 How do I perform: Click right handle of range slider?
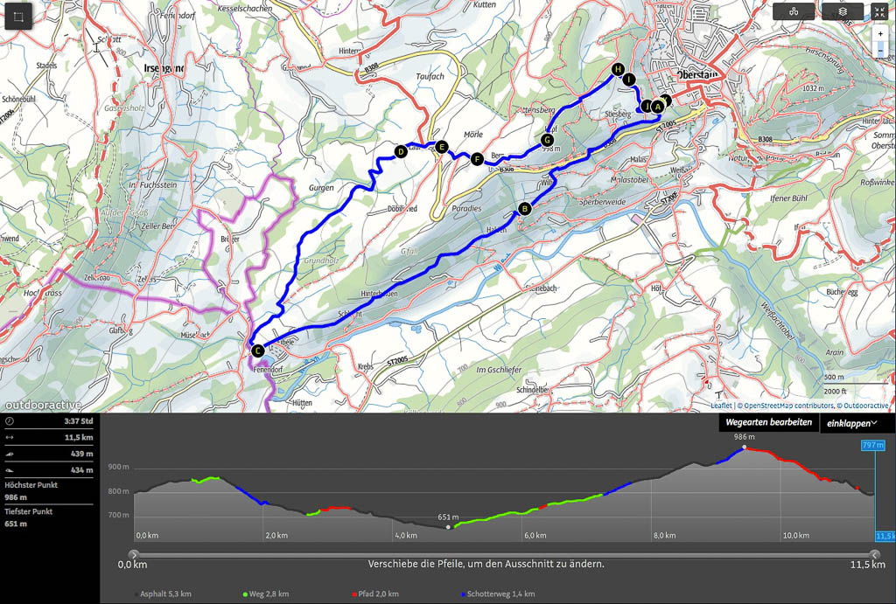click(x=874, y=554)
